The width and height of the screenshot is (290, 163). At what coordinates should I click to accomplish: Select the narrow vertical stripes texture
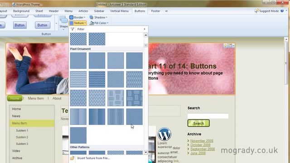click(116, 117)
